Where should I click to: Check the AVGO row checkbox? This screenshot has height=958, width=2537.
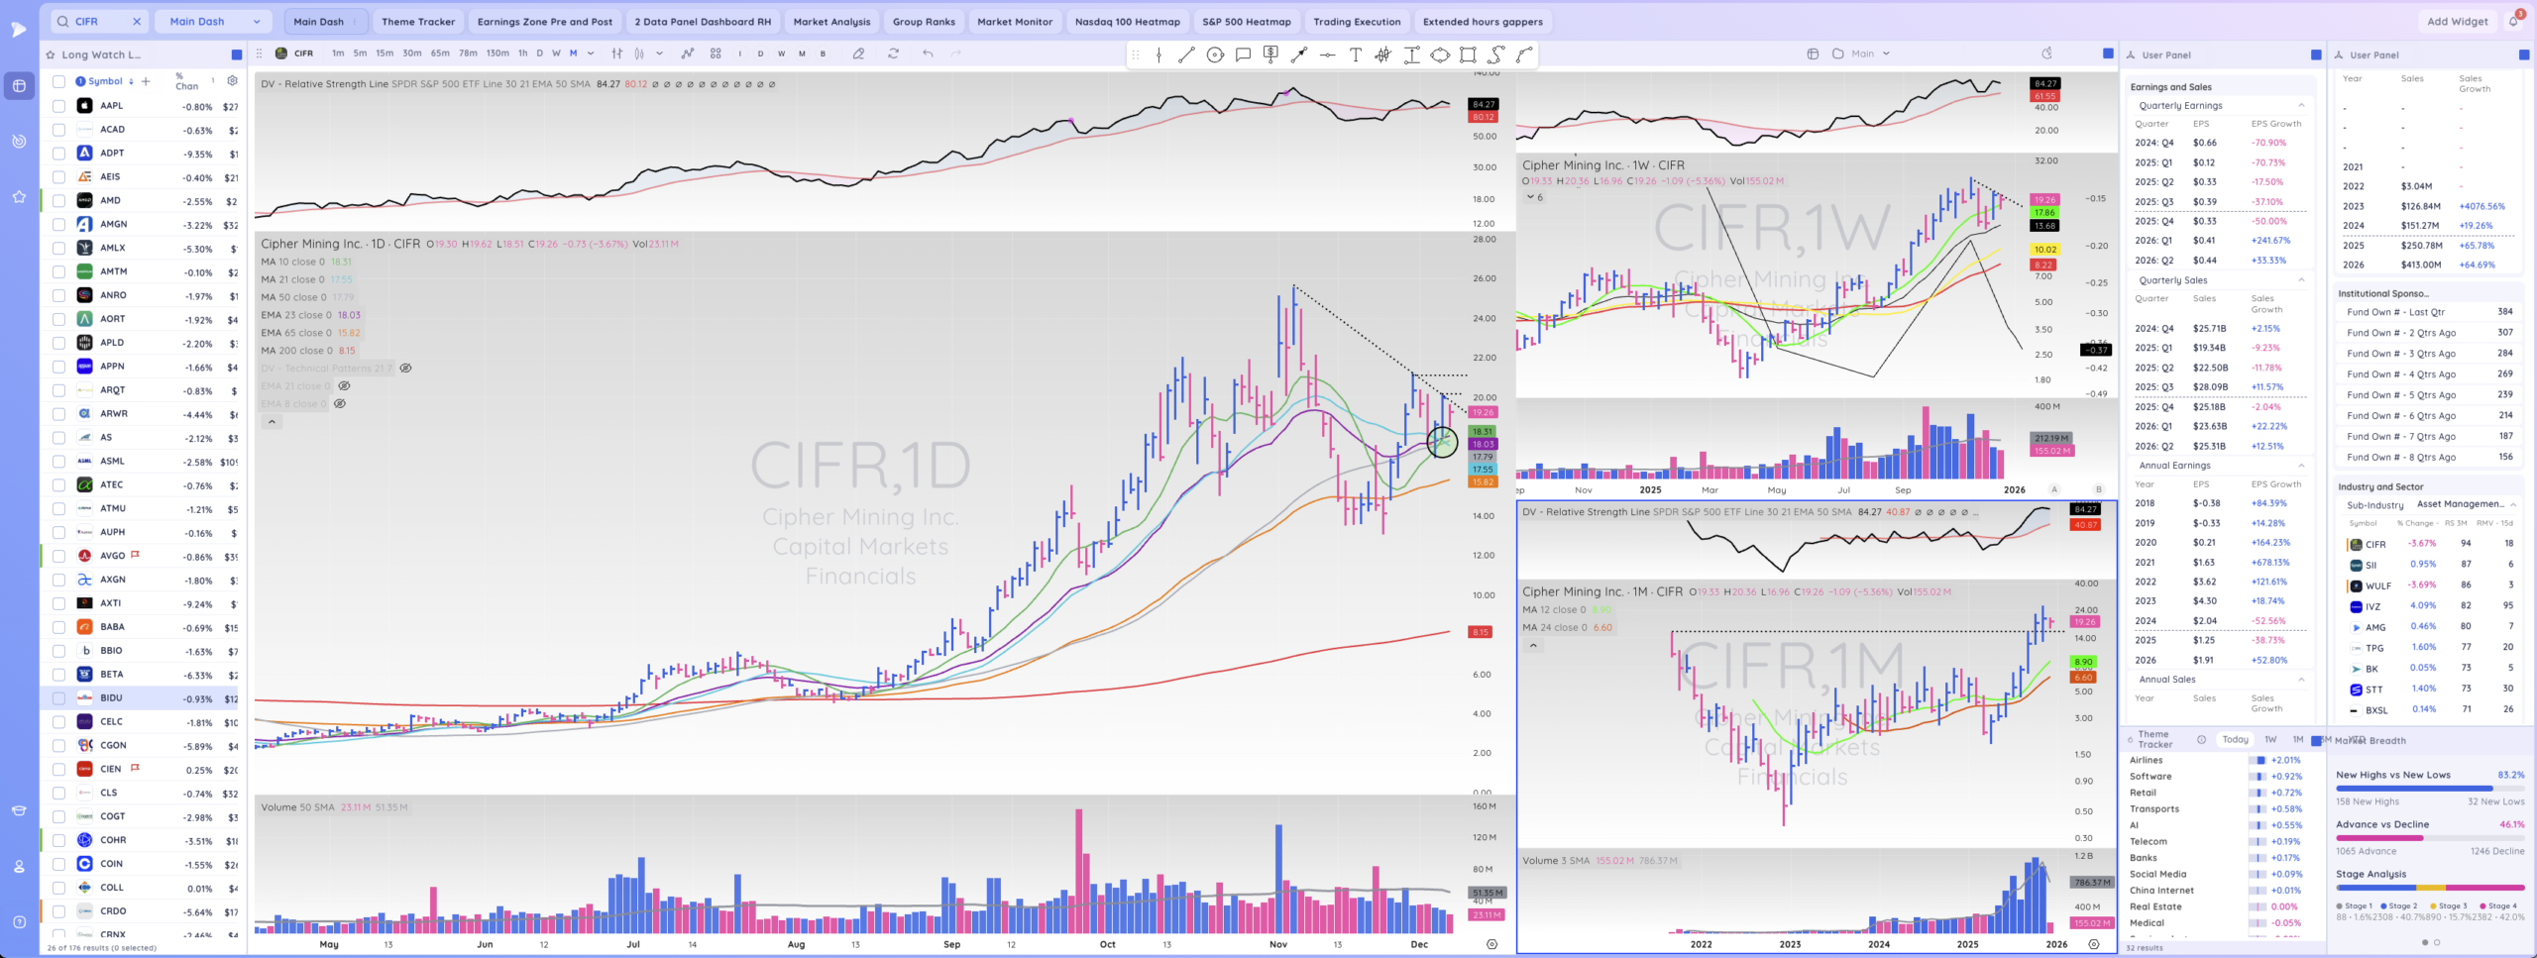tap(58, 556)
